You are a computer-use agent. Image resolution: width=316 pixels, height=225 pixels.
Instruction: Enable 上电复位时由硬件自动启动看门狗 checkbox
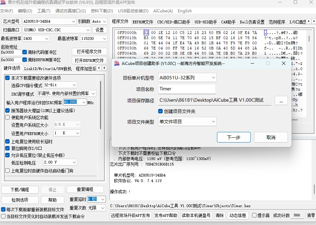(x=8, y=171)
